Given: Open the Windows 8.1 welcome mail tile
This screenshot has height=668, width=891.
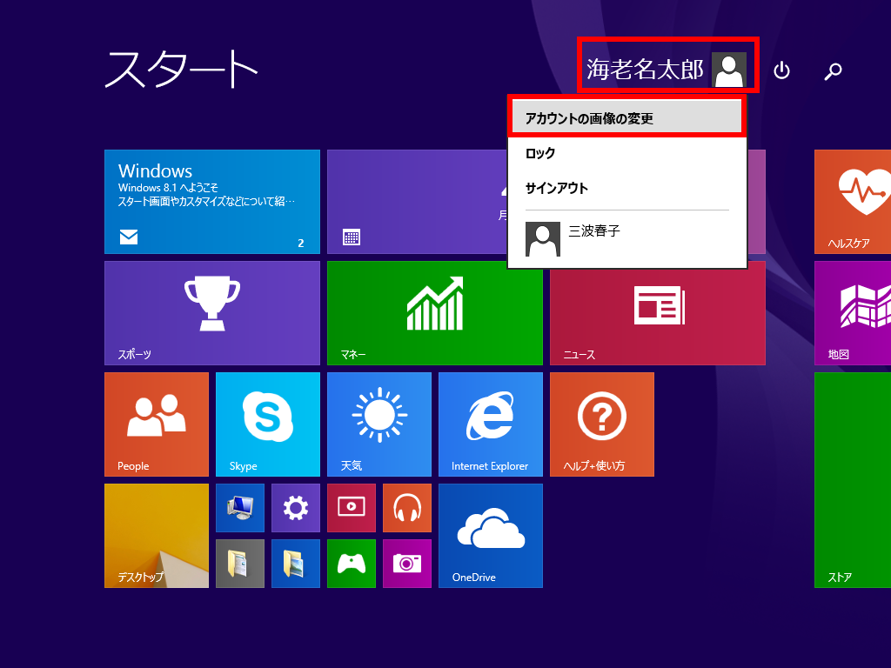Looking at the screenshot, I should (212, 202).
